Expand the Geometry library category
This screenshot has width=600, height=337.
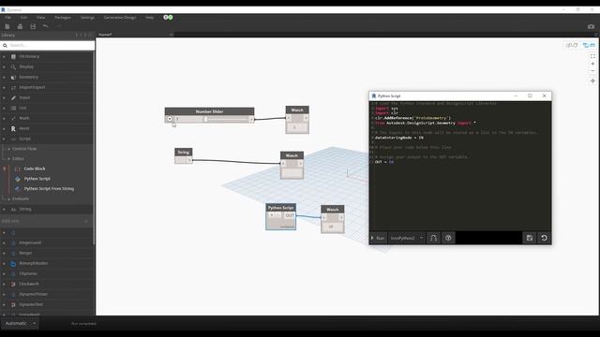coord(4,77)
